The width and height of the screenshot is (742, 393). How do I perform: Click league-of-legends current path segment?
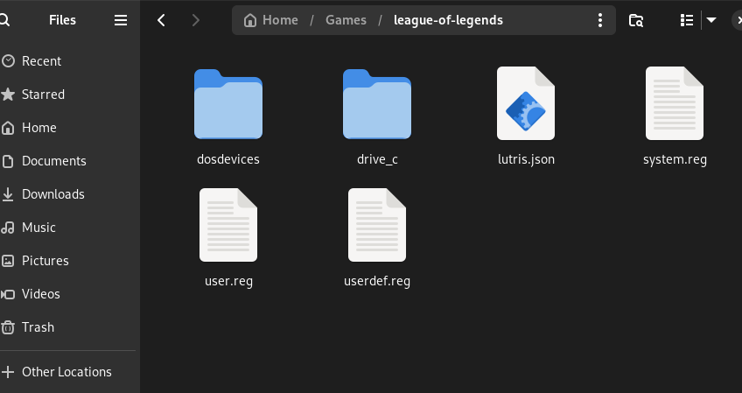448,20
